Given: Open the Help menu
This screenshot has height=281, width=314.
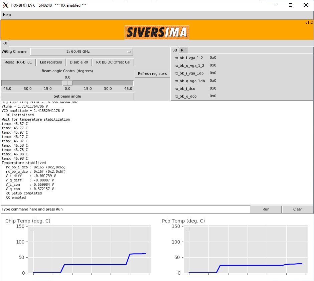Looking at the screenshot, I should (7, 15).
